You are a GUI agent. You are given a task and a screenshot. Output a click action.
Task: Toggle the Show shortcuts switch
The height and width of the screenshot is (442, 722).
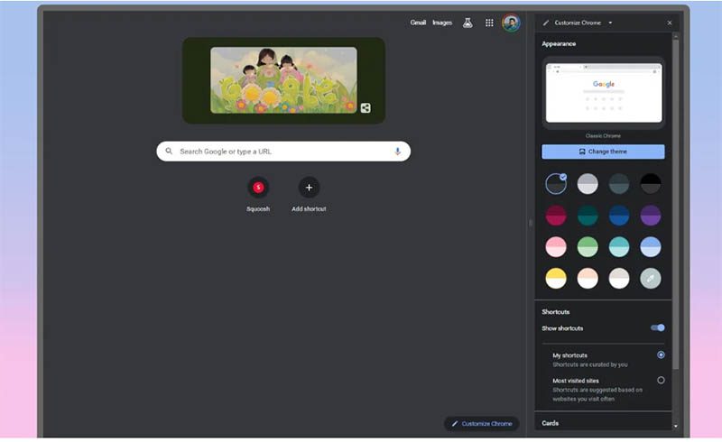click(x=658, y=327)
